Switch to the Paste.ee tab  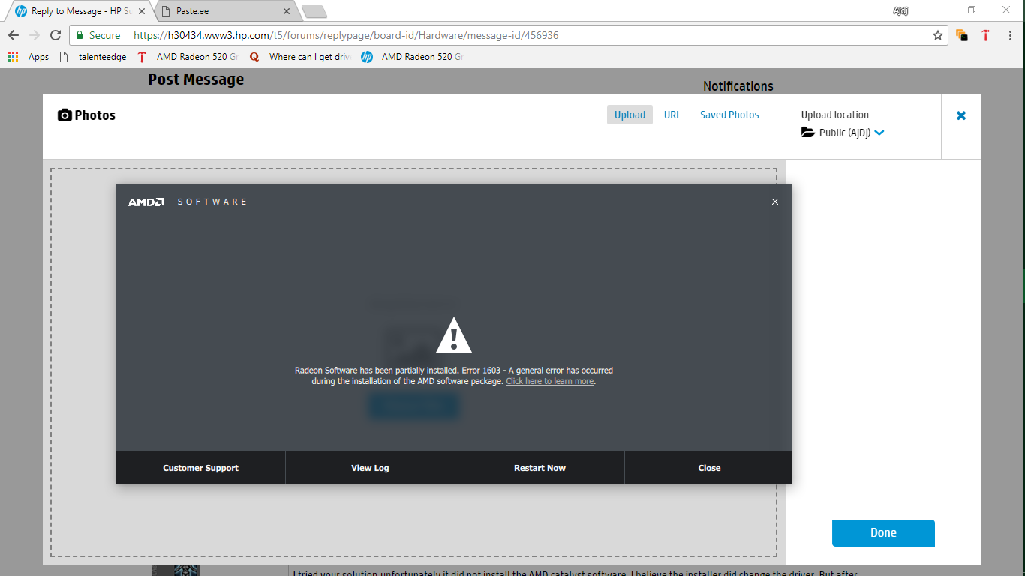coord(225,11)
